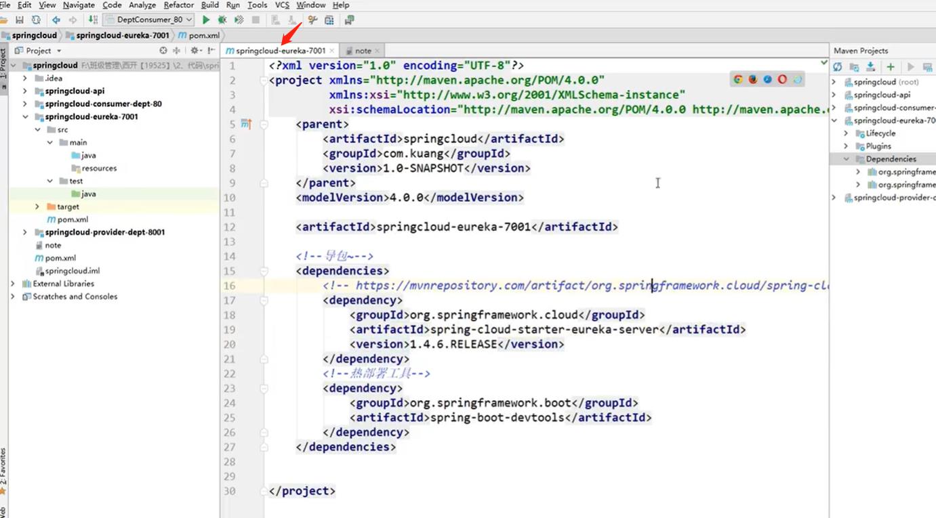This screenshot has width=936, height=518.
Task: Open in Opera browser icon
Action: pyautogui.click(x=782, y=79)
